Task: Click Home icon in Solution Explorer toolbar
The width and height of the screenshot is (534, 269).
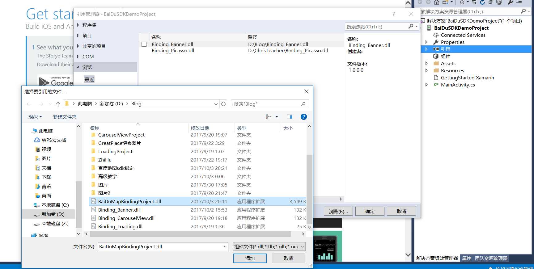Action: pos(436,2)
